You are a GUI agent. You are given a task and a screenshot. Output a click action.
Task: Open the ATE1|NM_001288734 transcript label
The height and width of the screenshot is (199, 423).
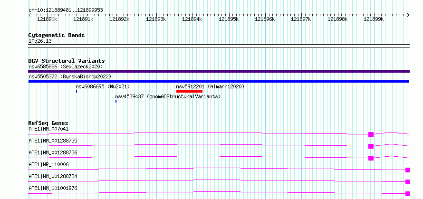coord(53,176)
